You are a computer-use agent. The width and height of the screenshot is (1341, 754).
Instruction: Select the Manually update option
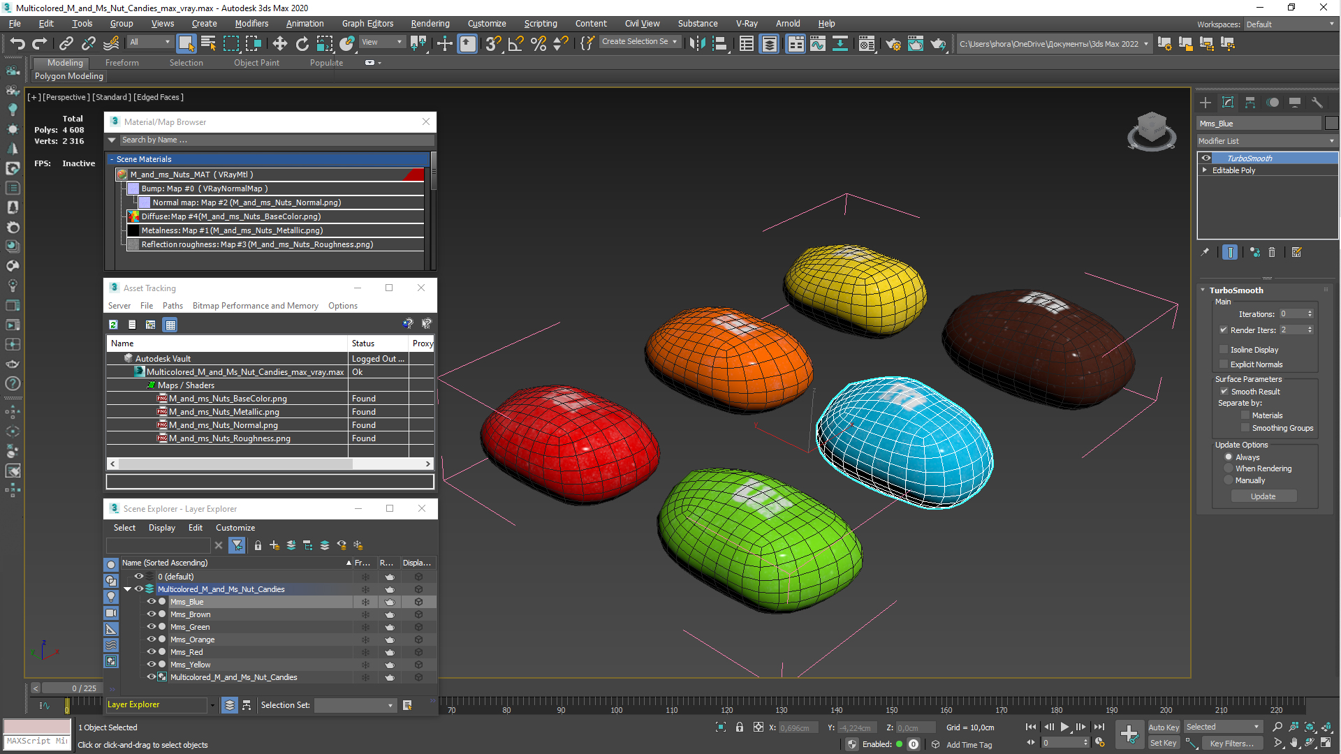click(x=1229, y=480)
